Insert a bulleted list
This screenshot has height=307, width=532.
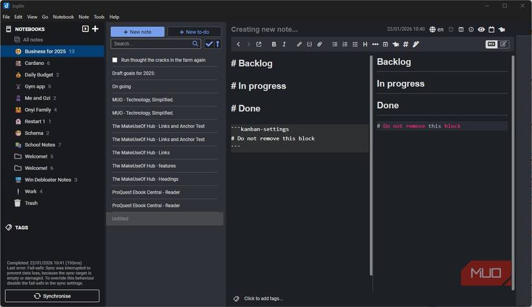coord(335,44)
